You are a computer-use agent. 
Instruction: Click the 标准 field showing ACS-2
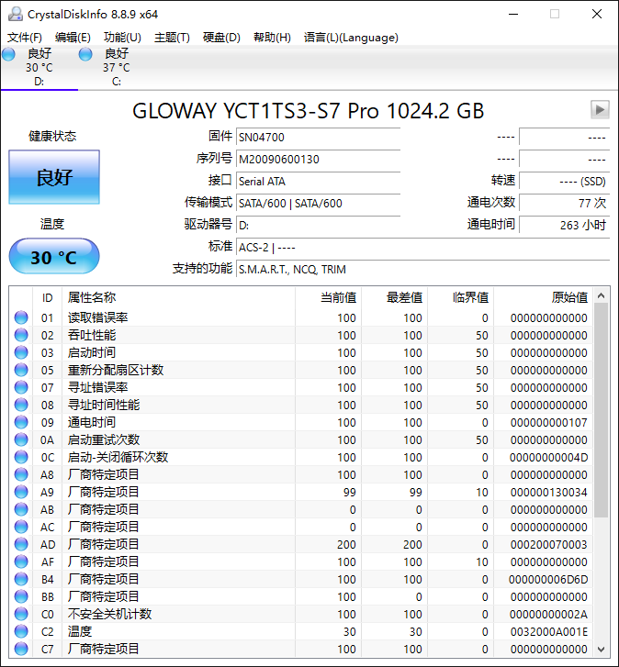(x=422, y=248)
